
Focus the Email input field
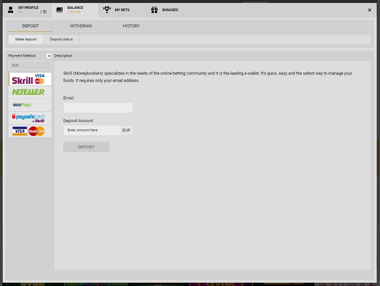[x=98, y=108]
